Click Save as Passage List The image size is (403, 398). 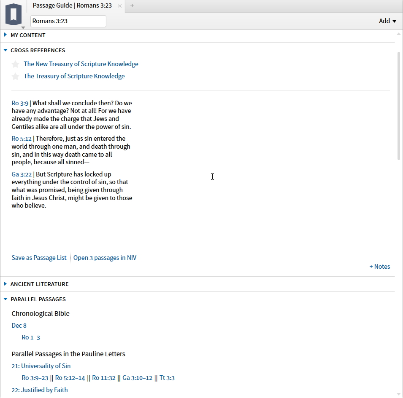[39, 258]
